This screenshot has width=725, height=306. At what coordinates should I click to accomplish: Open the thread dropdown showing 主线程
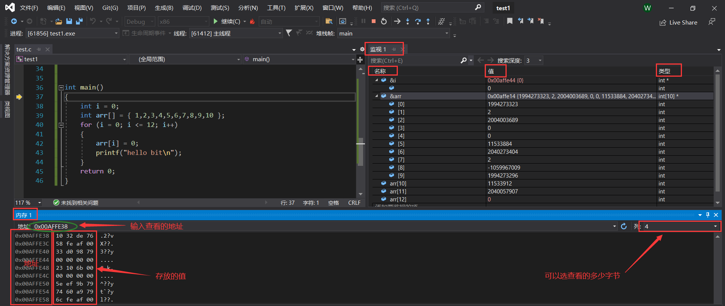[x=236, y=34]
